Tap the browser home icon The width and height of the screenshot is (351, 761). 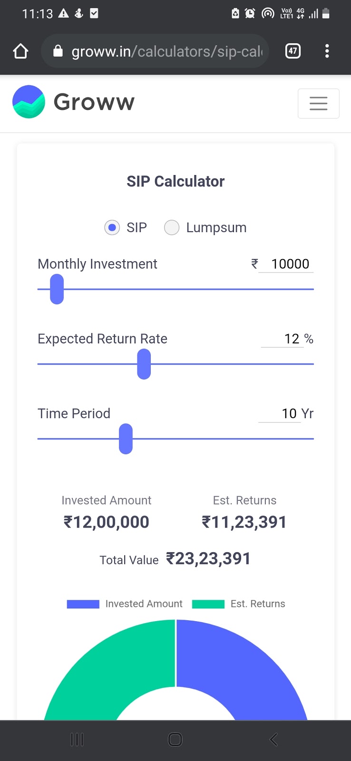point(20,51)
